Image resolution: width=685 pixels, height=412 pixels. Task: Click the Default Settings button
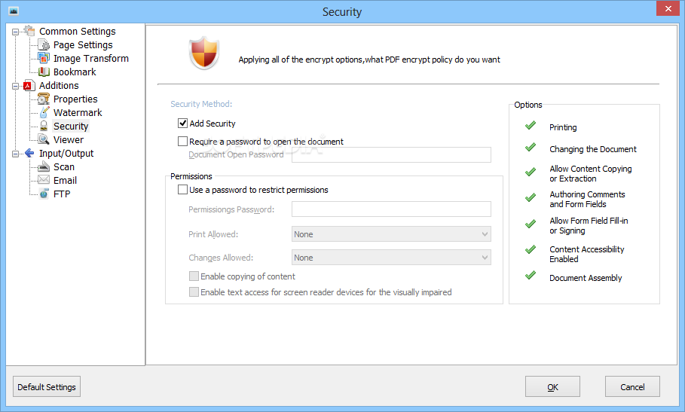coord(47,386)
